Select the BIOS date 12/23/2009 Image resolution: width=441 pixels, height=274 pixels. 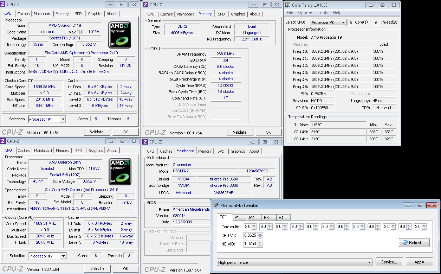[191, 222]
